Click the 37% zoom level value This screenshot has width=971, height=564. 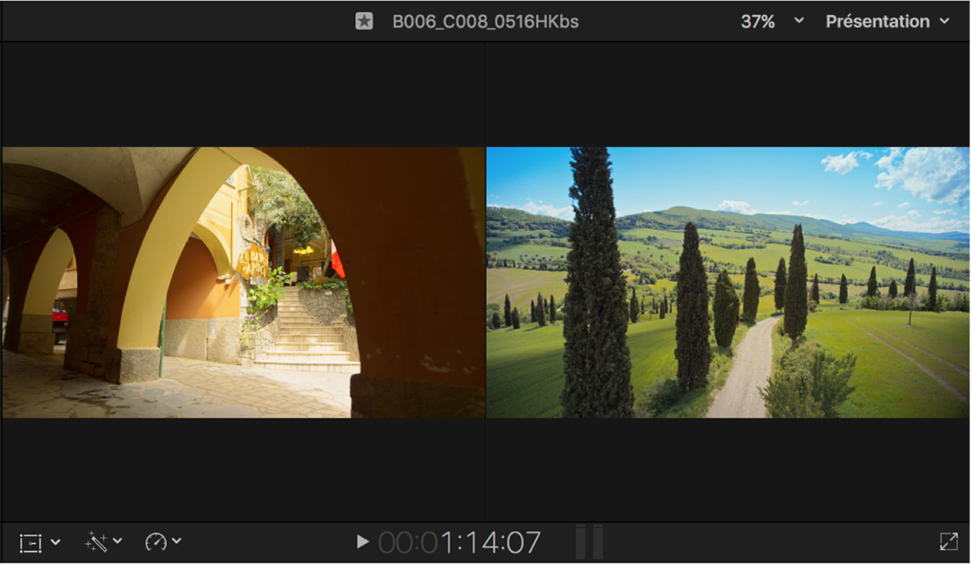click(758, 22)
